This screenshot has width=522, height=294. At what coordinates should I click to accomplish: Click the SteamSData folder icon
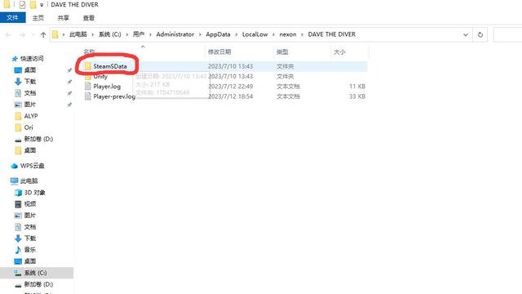point(87,66)
